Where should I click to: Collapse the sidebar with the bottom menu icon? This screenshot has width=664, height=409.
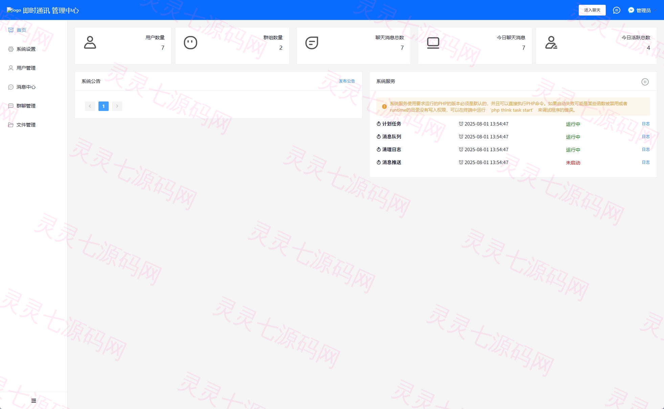click(x=34, y=401)
